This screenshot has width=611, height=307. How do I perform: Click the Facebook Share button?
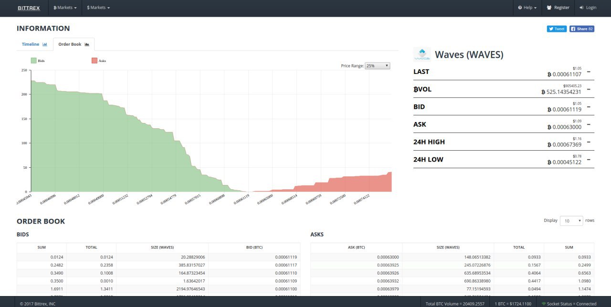click(x=581, y=29)
